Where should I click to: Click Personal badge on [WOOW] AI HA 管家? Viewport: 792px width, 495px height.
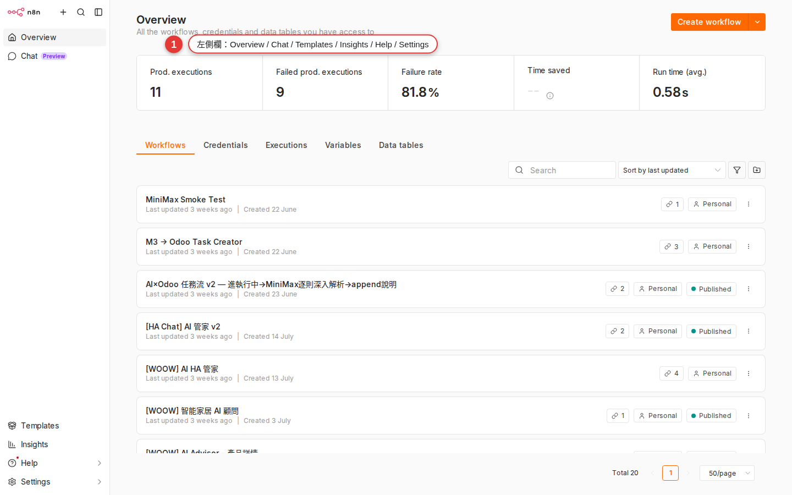point(712,373)
